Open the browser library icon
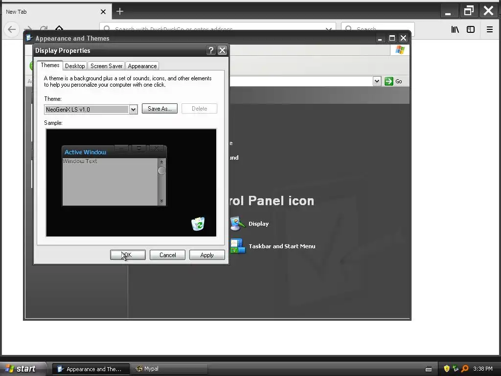Image resolution: width=501 pixels, height=376 pixels. pos(455,29)
